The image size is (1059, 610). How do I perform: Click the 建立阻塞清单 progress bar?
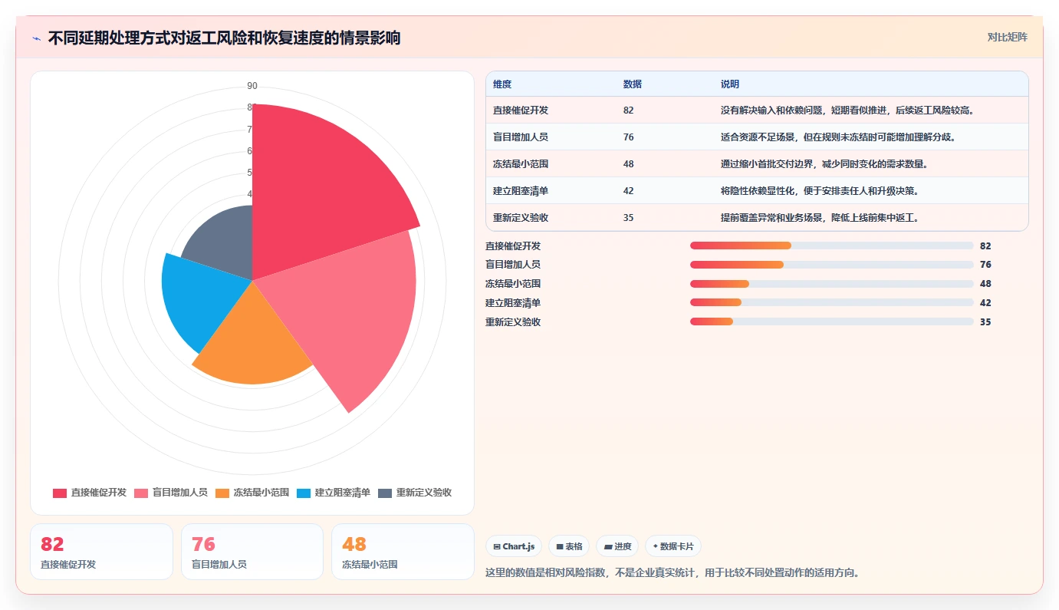click(x=832, y=303)
